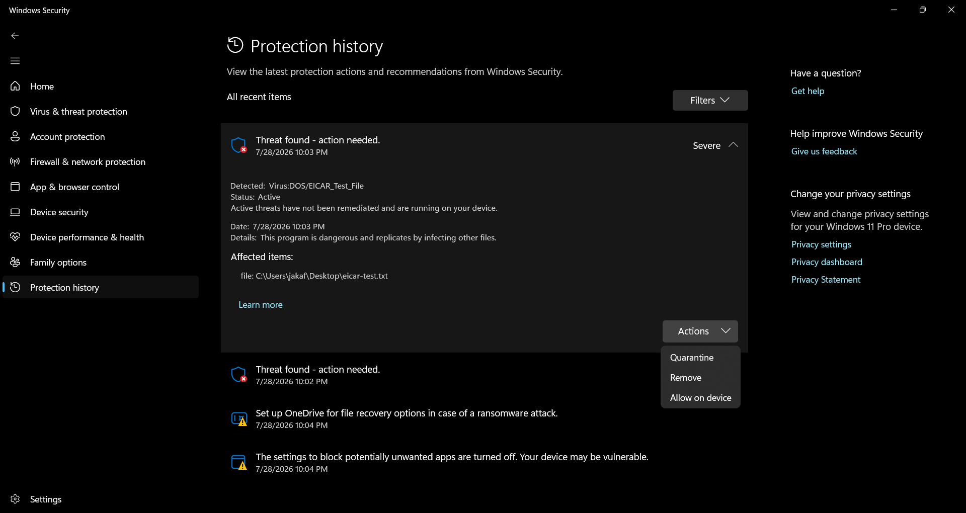Image resolution: width=966 pixels, height=513 pixels.
Task: Choose Quarantine from the Actions menu
Action: coord(700,358)
